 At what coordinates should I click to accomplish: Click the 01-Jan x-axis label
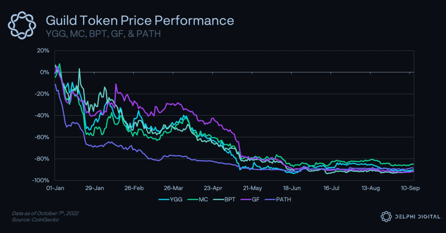[55, 188]
